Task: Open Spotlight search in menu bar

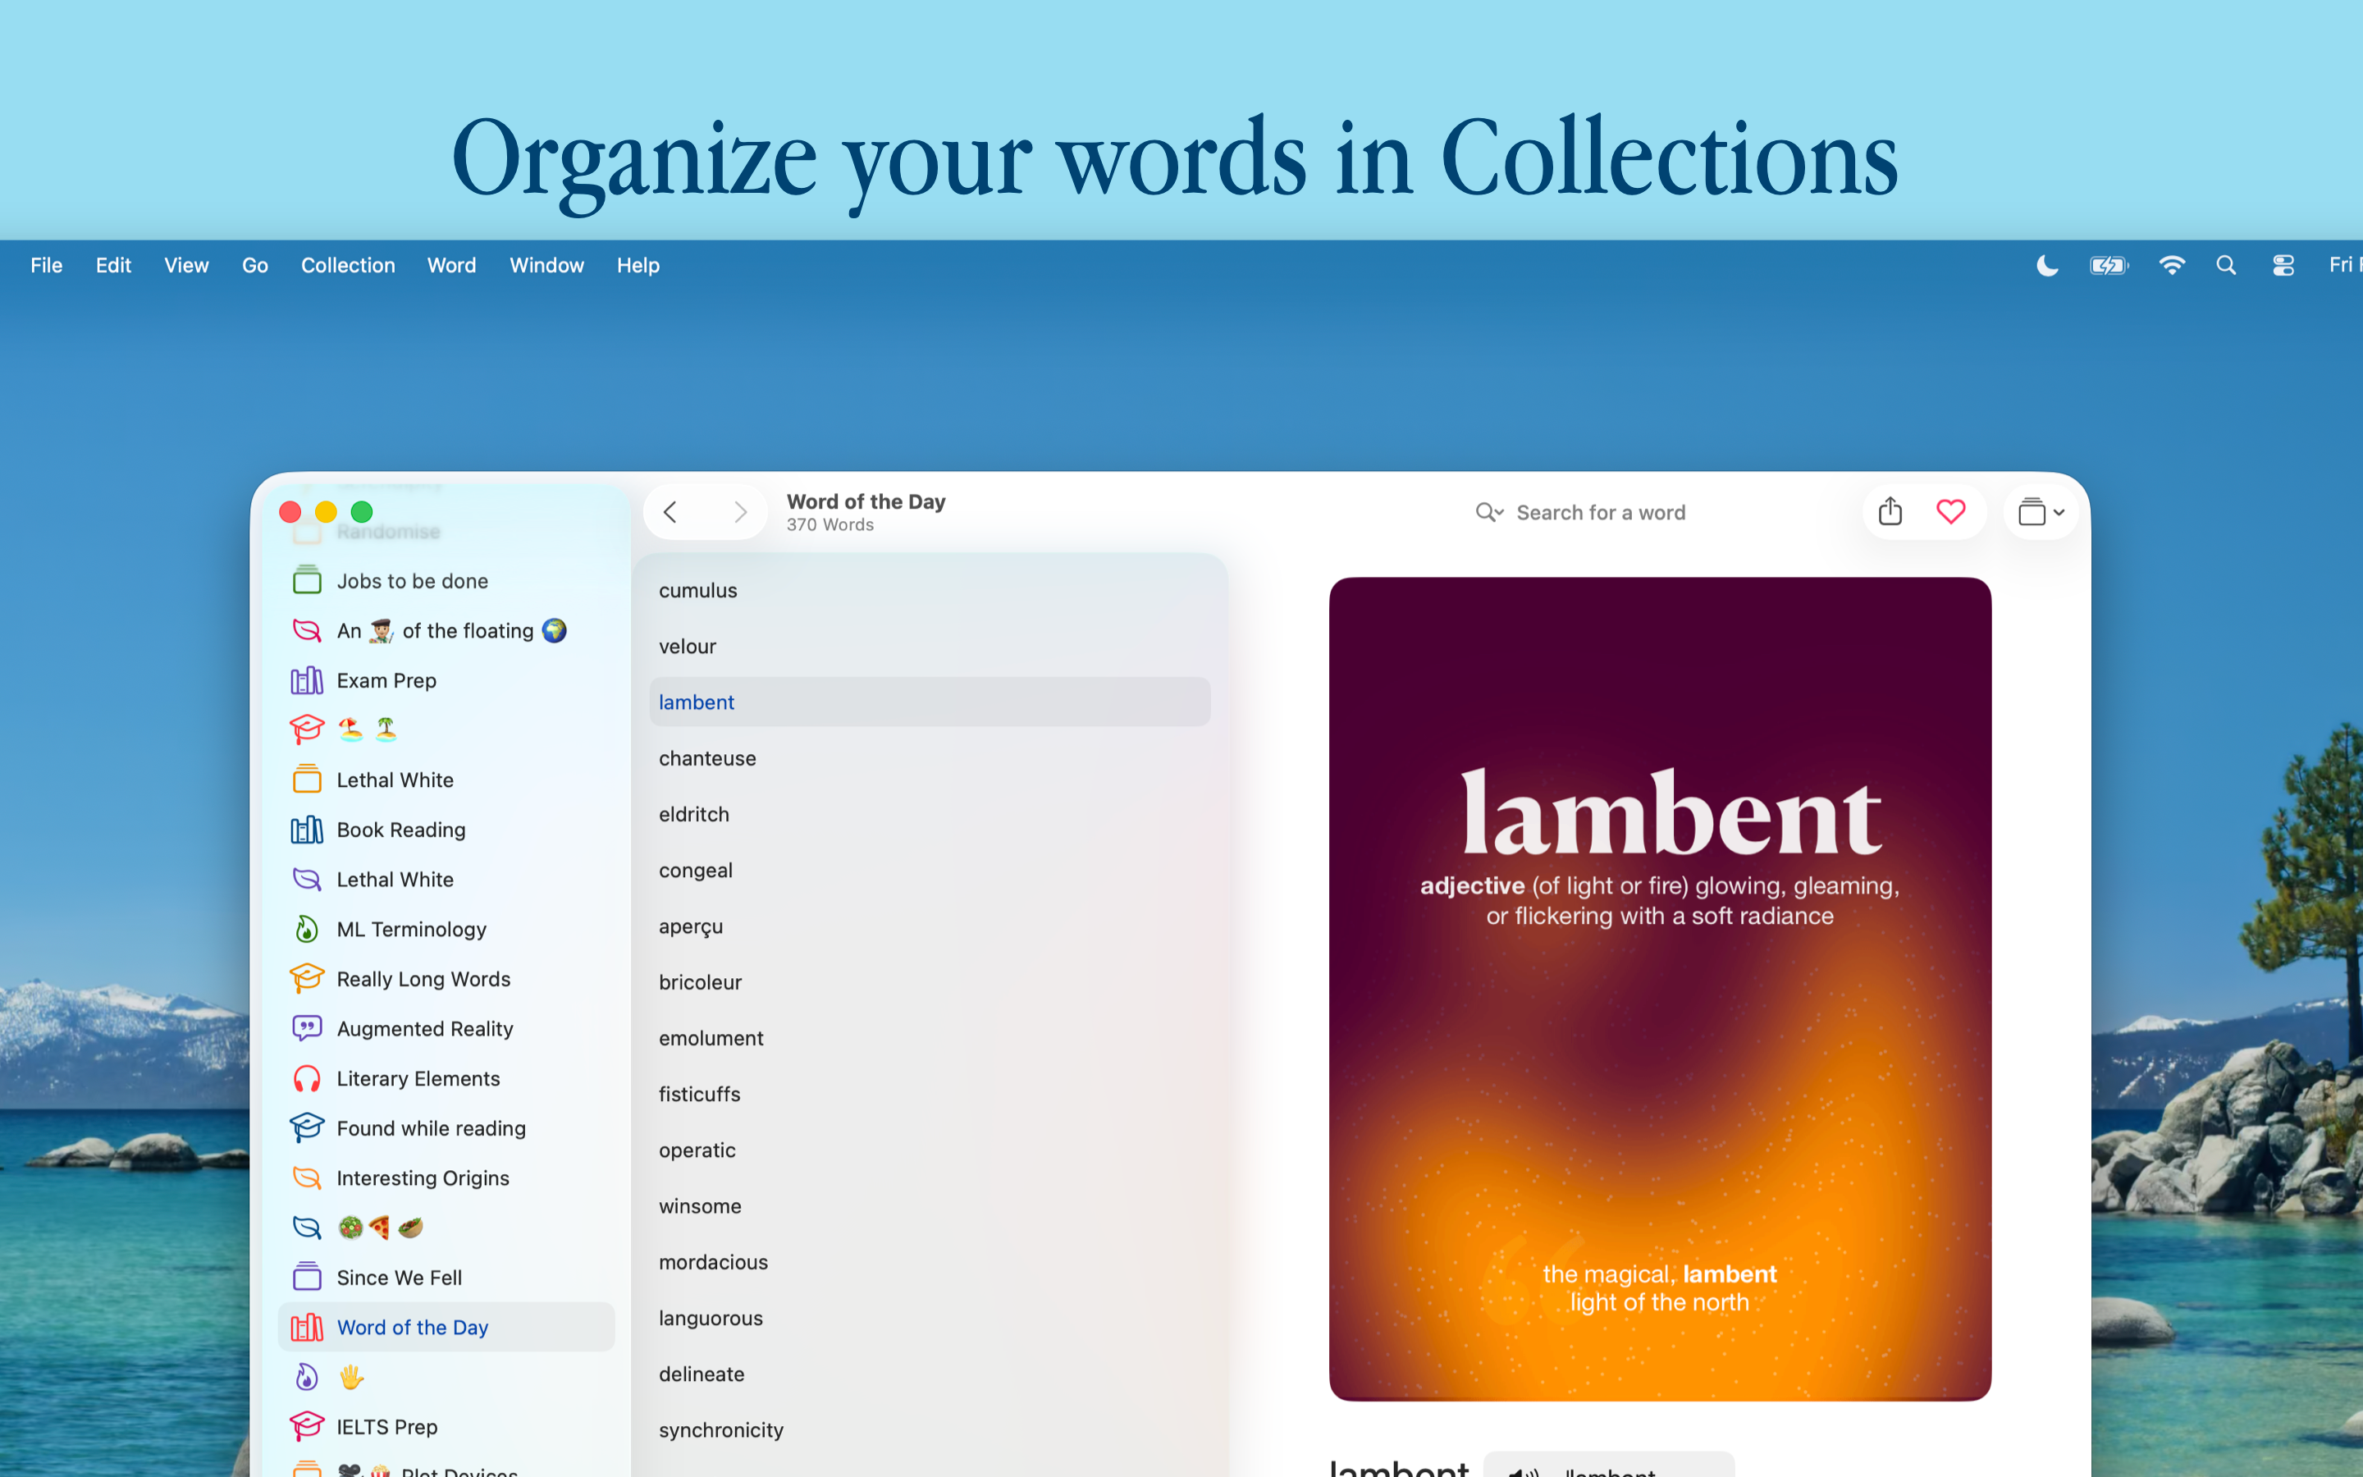Action: pos(2226,265)
